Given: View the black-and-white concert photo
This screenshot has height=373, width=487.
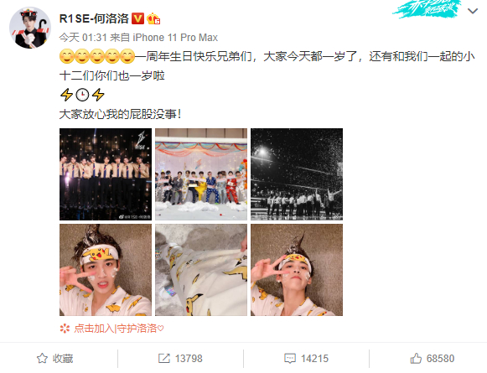Looking at the screenshot, I should coord(297,174).
